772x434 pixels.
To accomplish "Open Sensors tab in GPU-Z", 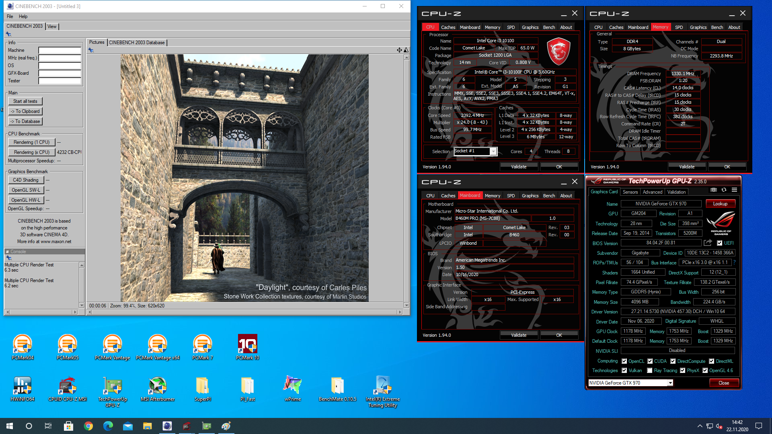I will click(630, 192).
